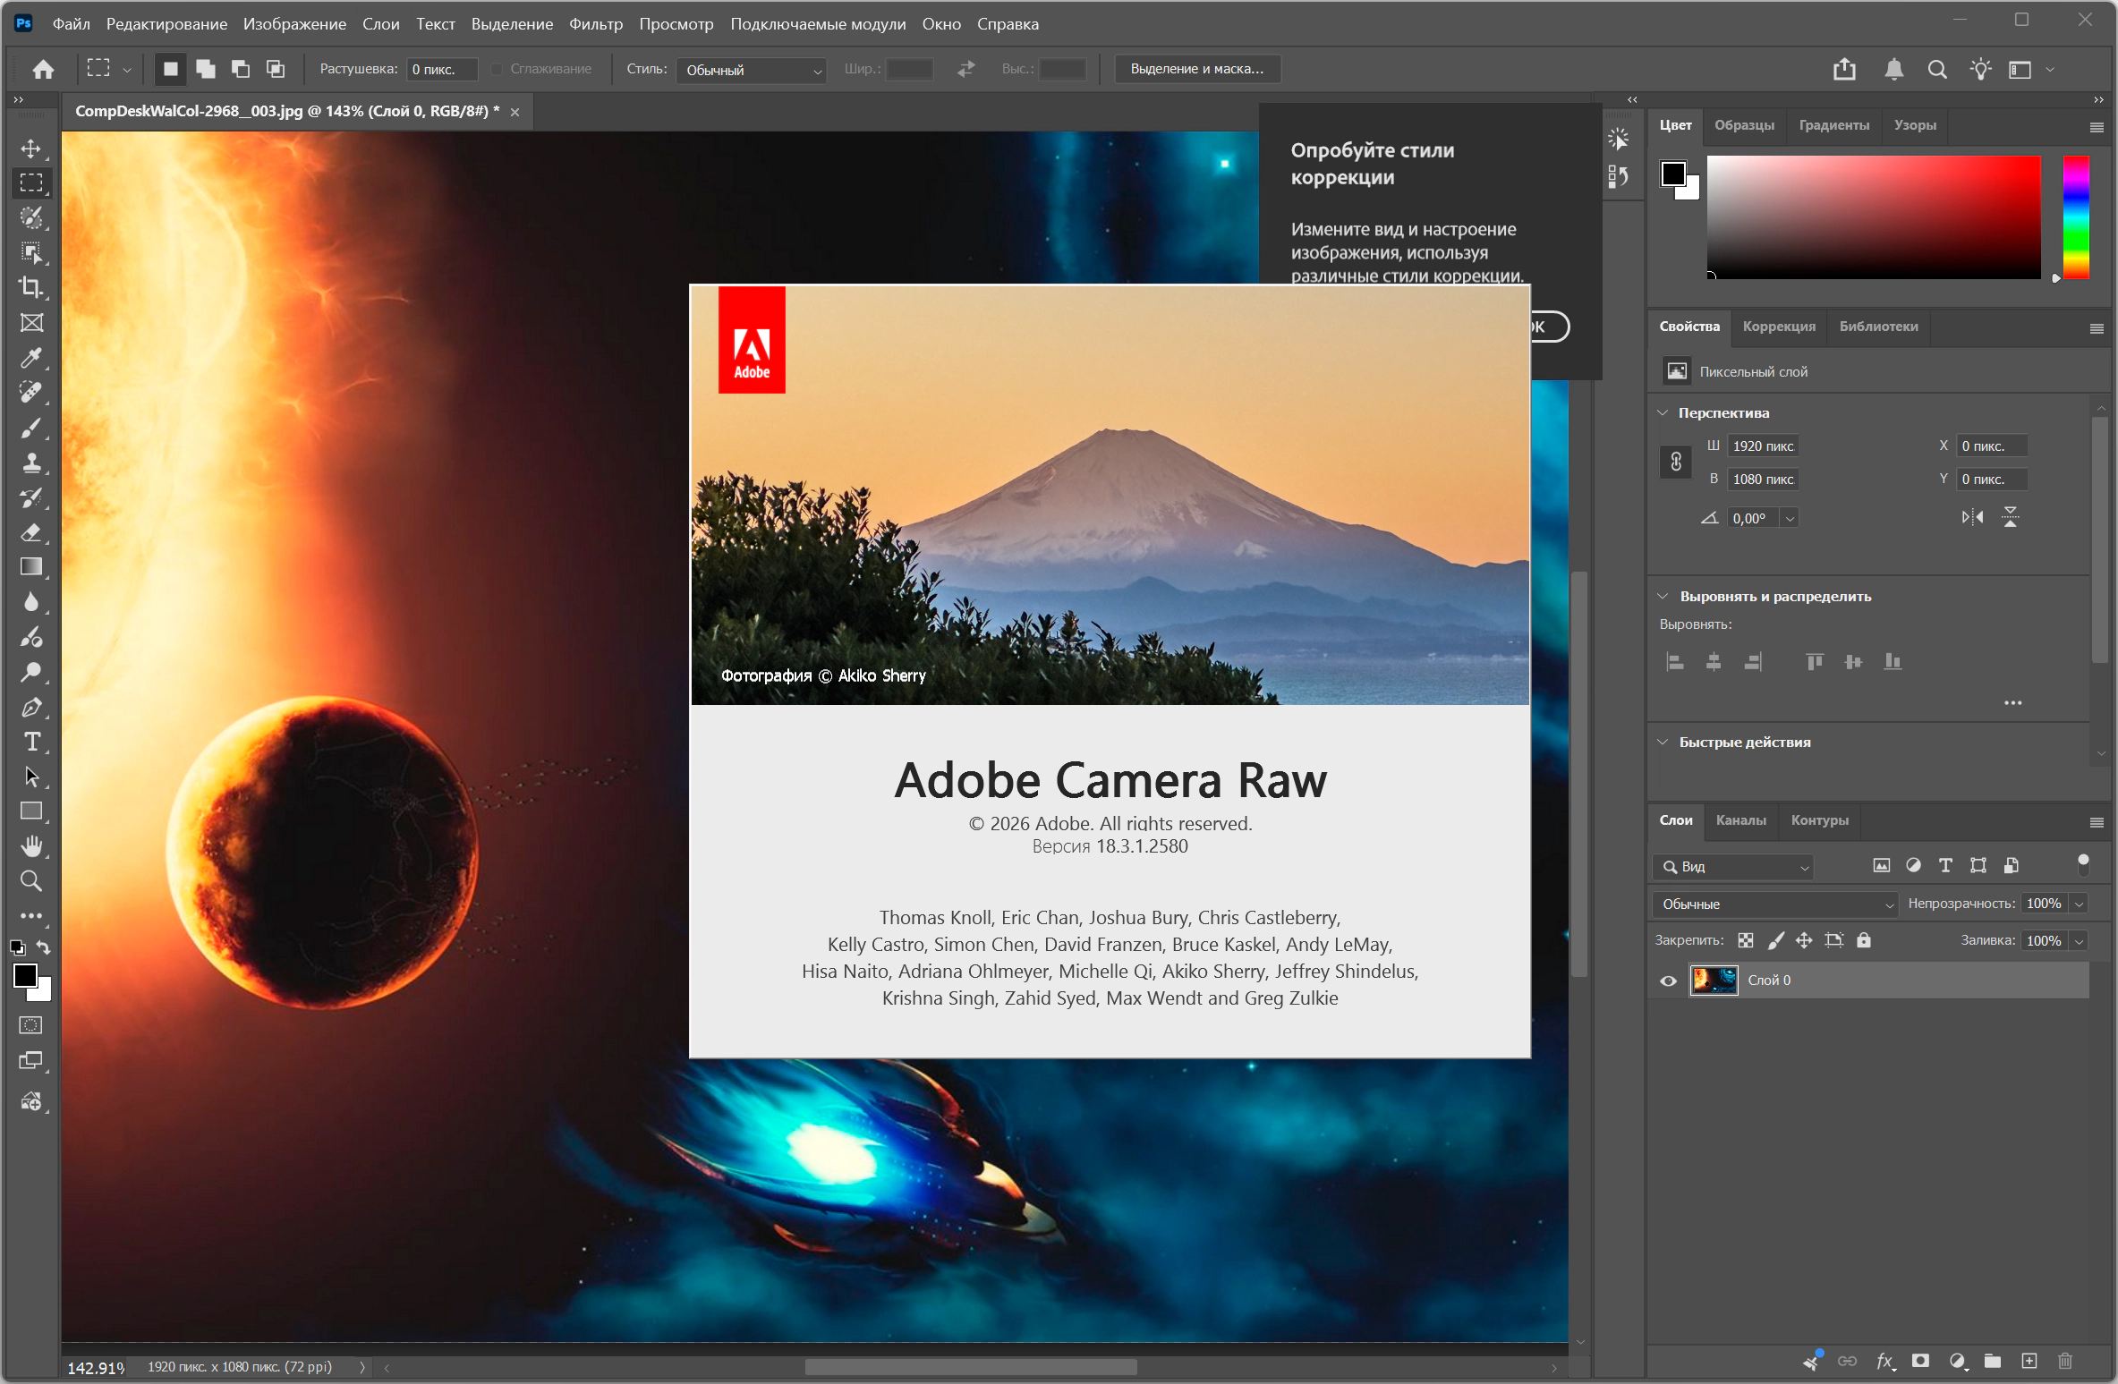Open the Непрозрачность value dropdown
This screenshot has height=1384, width=2118.
pyautogui.click(x=2080, y=904)
